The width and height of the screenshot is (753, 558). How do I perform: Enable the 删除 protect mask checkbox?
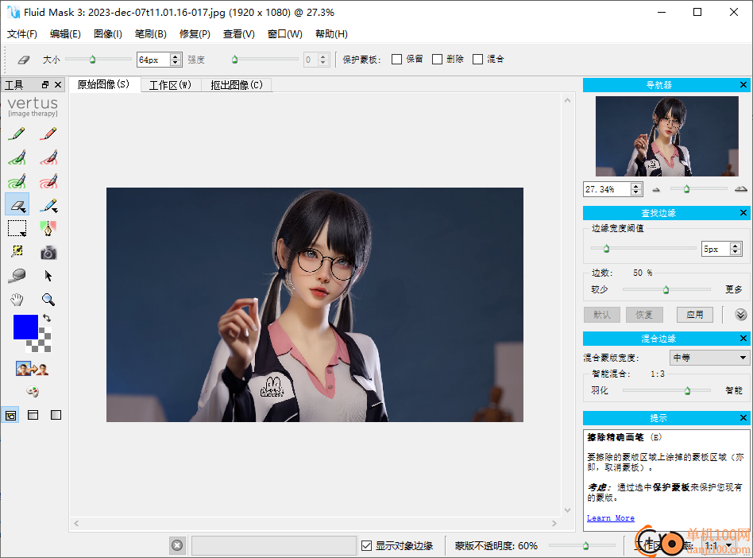point(437,59)
